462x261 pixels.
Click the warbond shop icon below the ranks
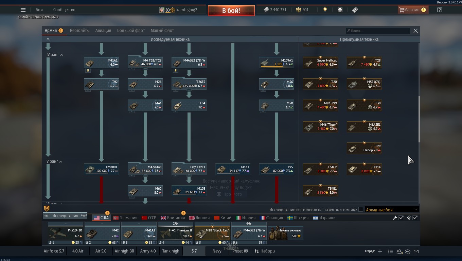[47, 208]
